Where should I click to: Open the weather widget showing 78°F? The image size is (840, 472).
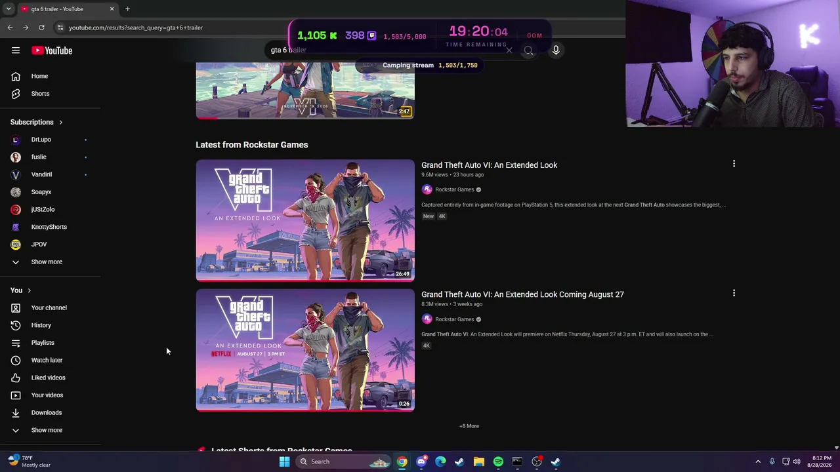pos(30,462)
